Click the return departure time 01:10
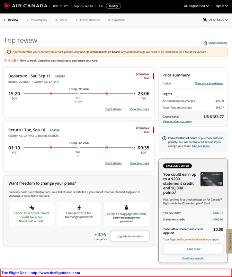The height and width of the screenshot is (277, 232). [14, 148]
